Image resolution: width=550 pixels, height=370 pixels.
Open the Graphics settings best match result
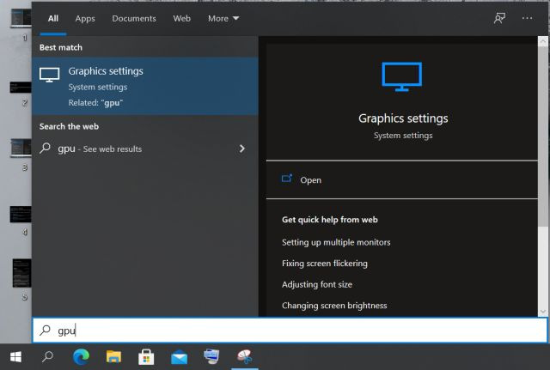(145, 86)
